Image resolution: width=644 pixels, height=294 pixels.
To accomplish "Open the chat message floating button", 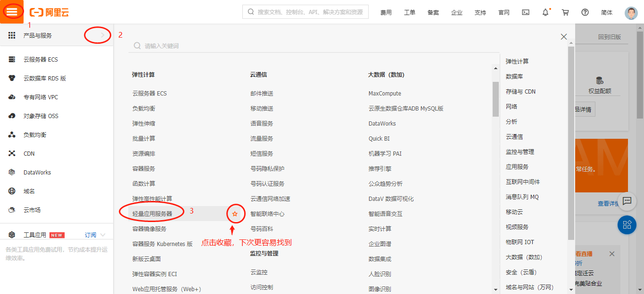I will tap(627, 201).
